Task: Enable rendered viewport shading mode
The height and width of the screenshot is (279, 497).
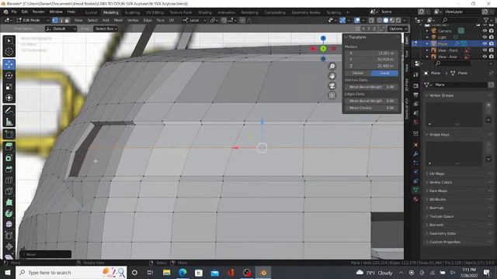Action: (398, 20)
